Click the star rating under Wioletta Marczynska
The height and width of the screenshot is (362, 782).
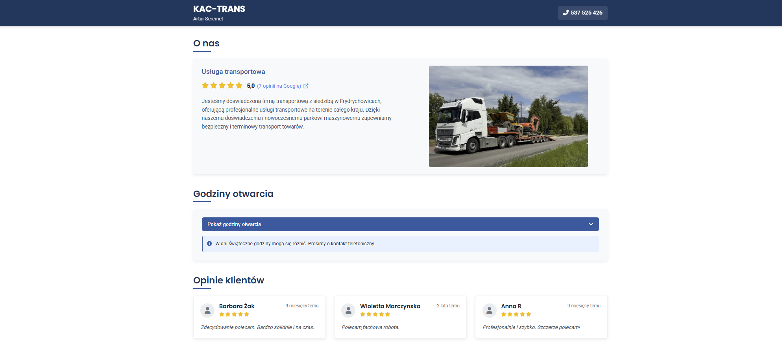coord(375,314)
